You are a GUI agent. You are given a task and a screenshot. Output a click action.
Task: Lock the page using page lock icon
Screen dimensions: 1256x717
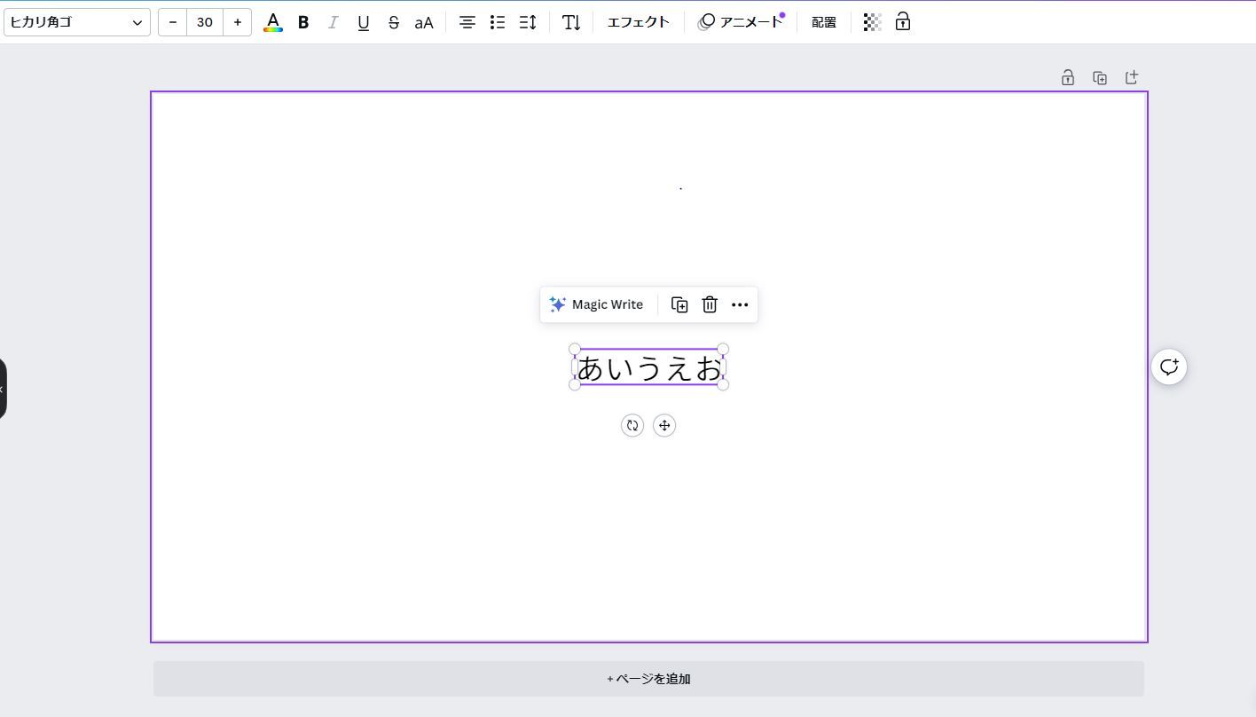1068,78
